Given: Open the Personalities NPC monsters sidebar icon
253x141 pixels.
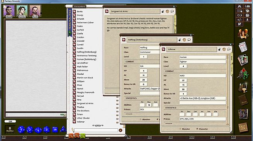Looking at the screenshot, I should pyautogui.click(x=243, y=74).
